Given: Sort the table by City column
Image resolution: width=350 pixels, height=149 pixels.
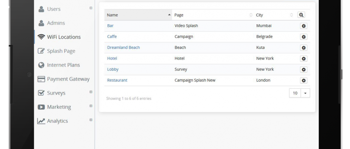Looking at the screenshot, I should coord(274,15).
